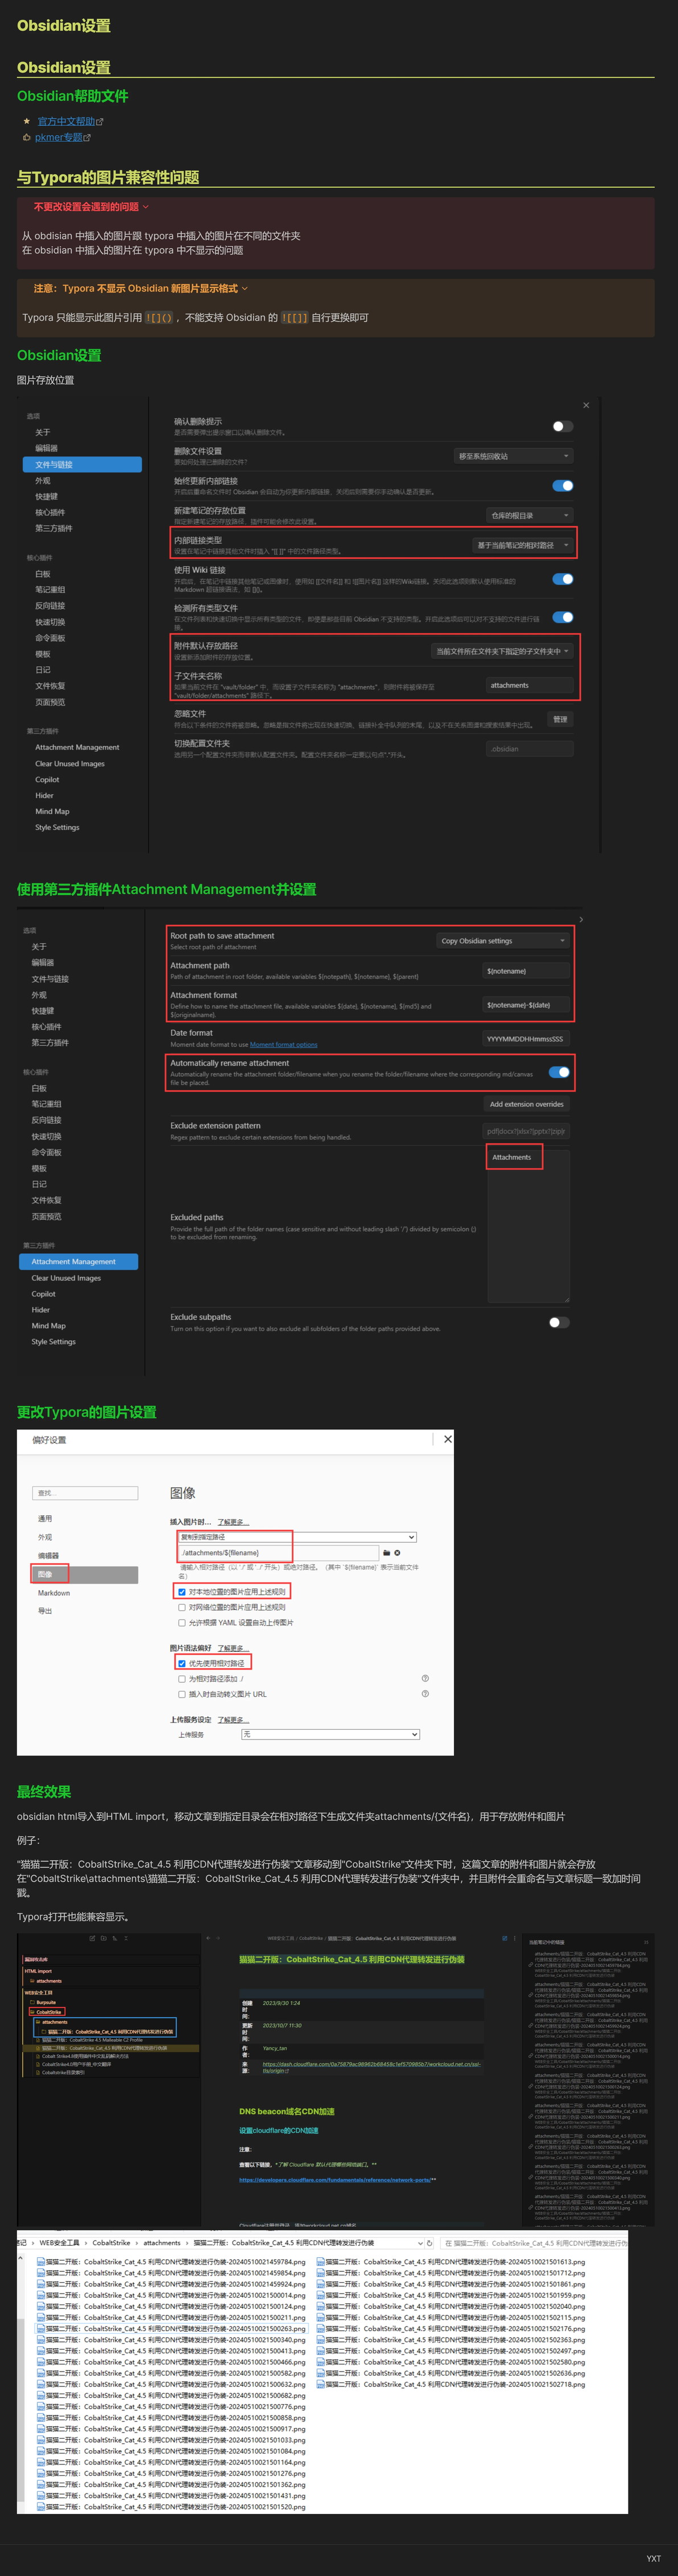
Task: Close the 文件与链接 settings dialog with X
Action: point(586,405)
